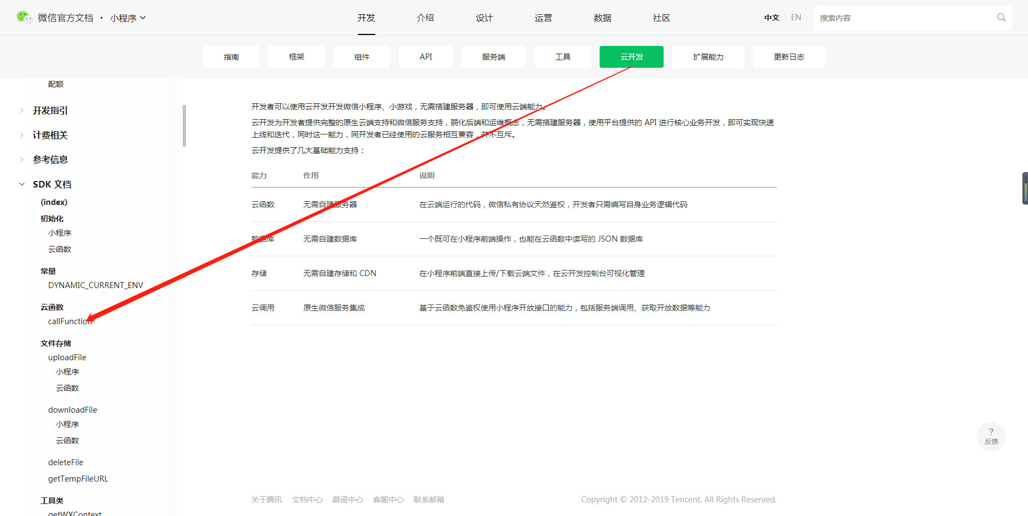Open the 文档中心 footer link
This screenshot has height=516, width=1028.
pyautogui.click(x=307, y=500)
